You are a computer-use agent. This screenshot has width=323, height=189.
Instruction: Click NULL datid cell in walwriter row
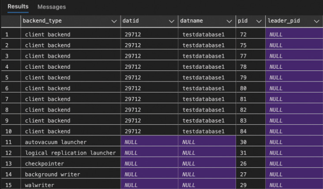(x=149, y=185)
